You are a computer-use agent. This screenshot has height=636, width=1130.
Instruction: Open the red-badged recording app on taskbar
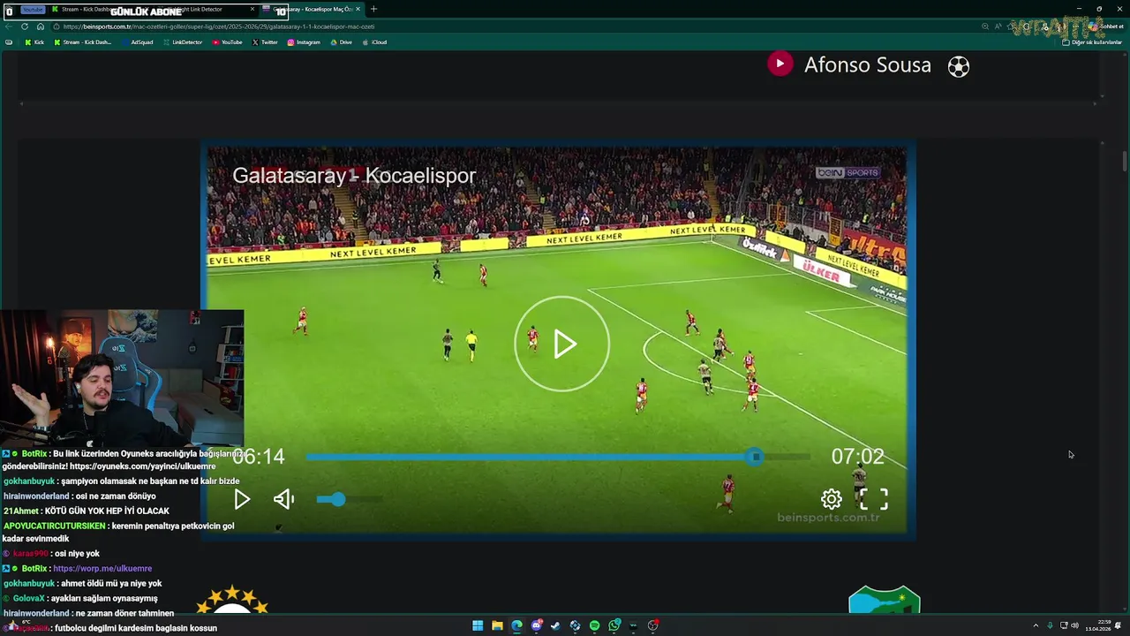click(653, 625)
